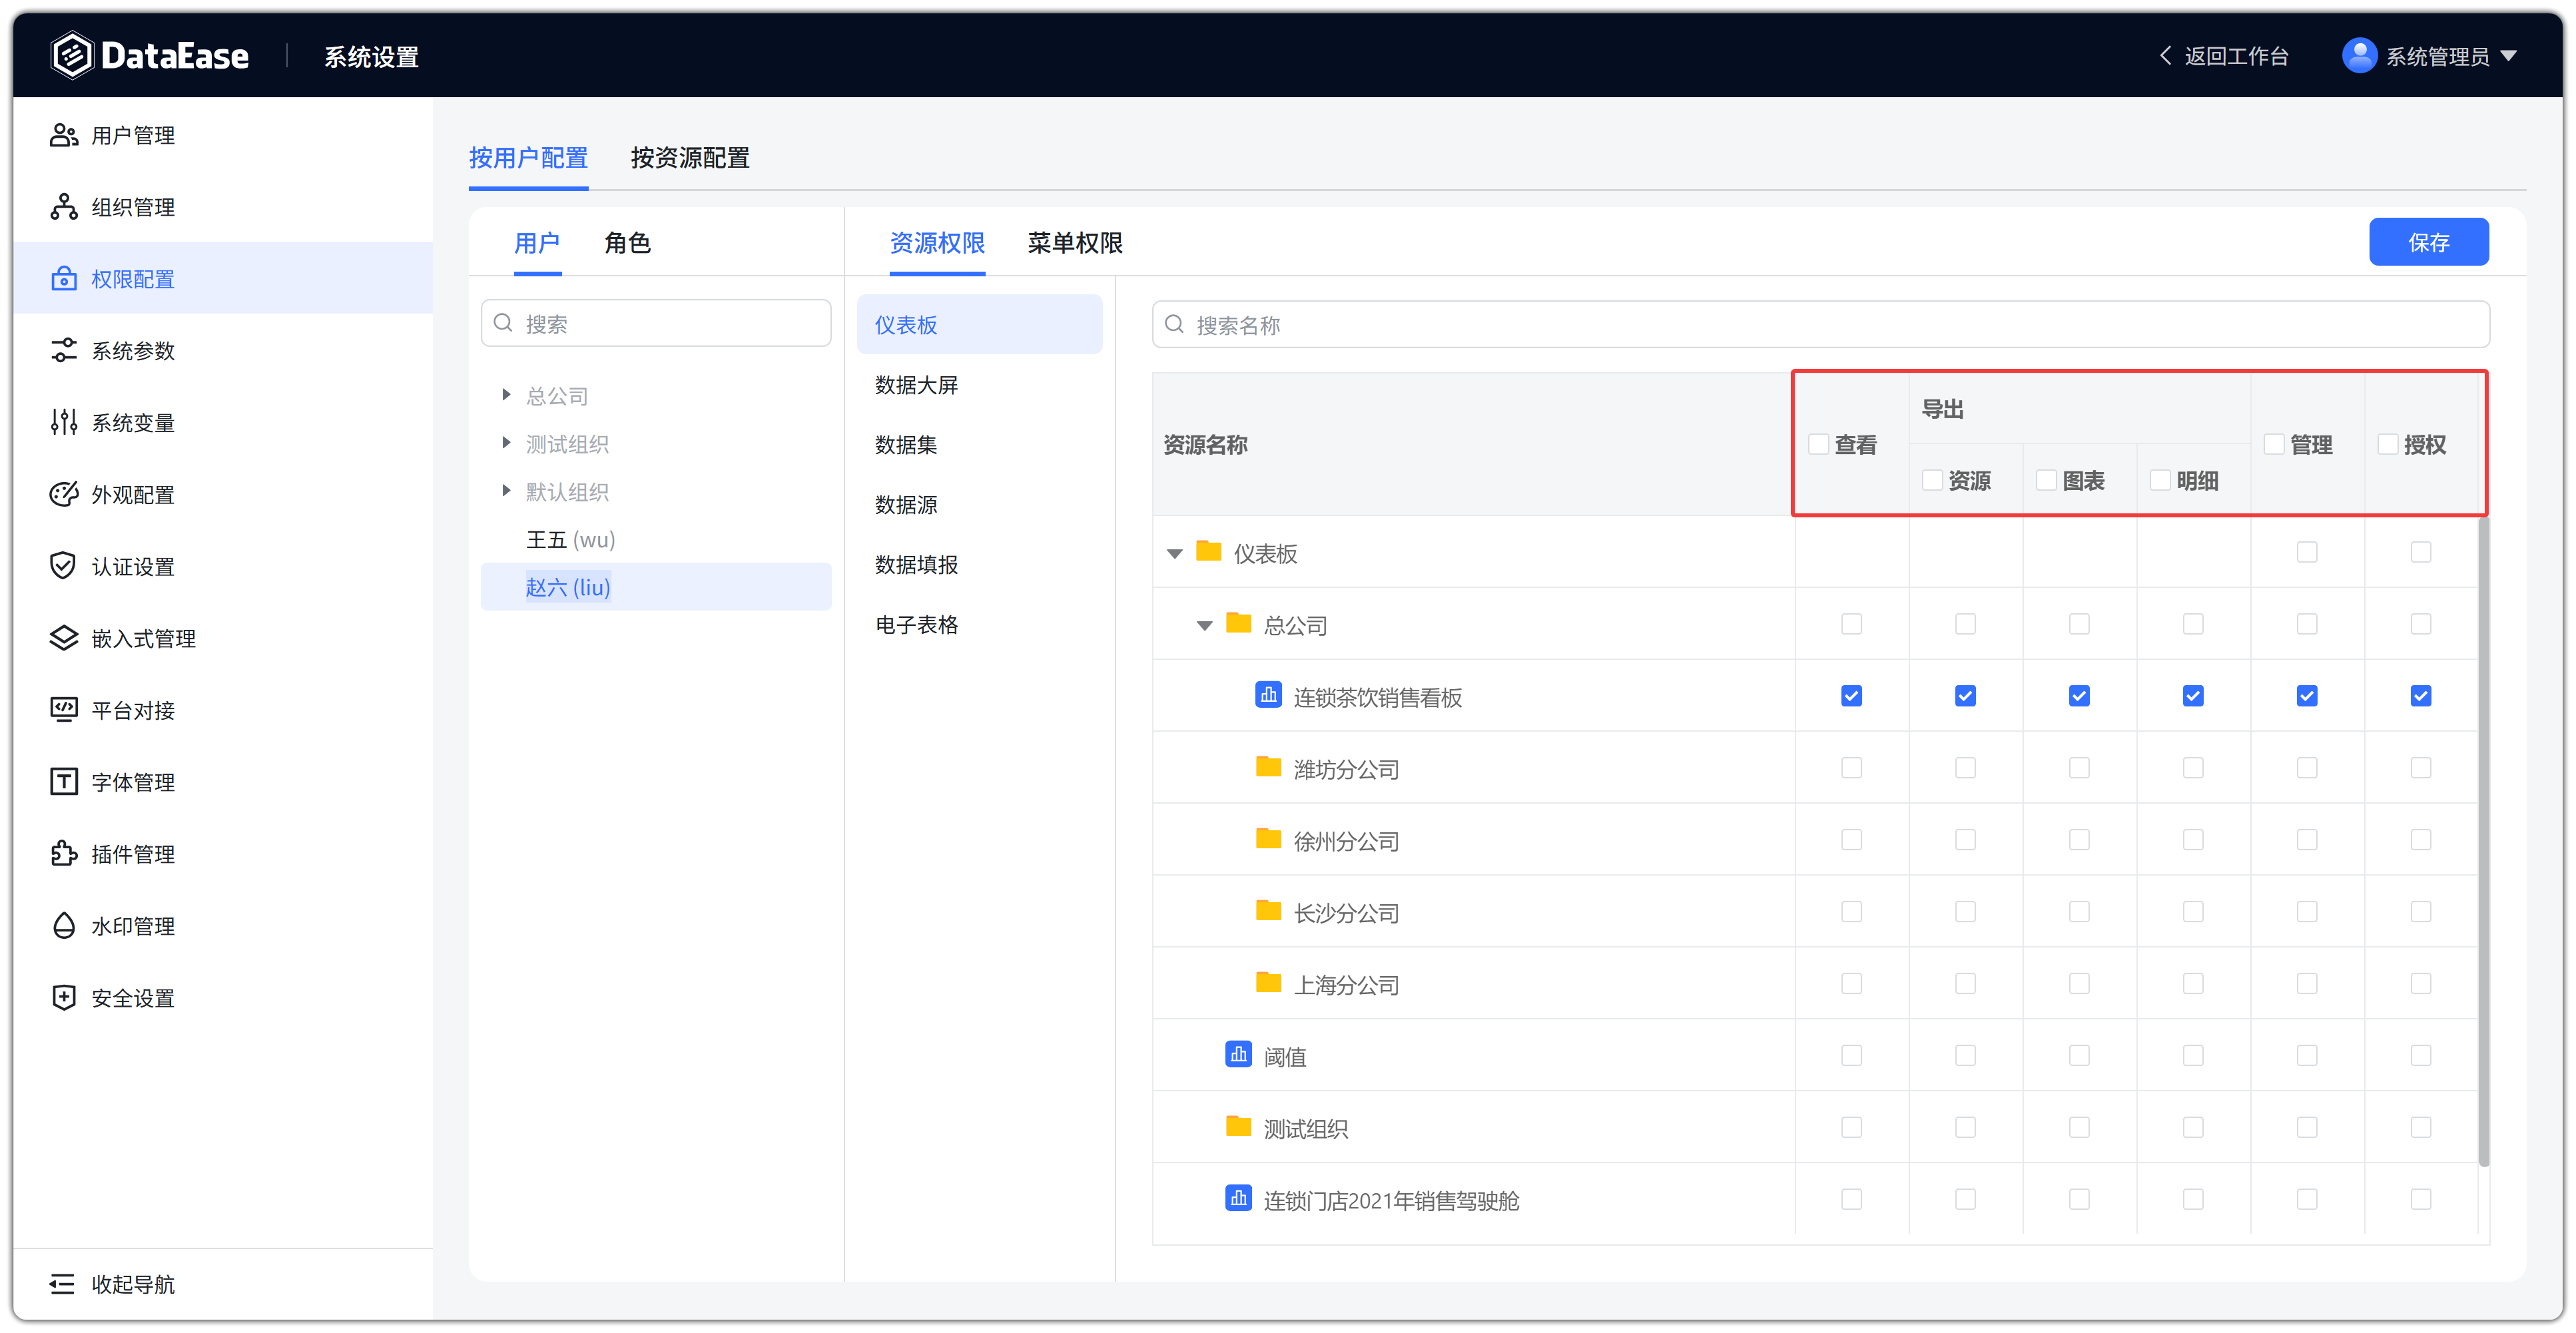
Task: Click the 保存 button
Action: [2429, 242]
